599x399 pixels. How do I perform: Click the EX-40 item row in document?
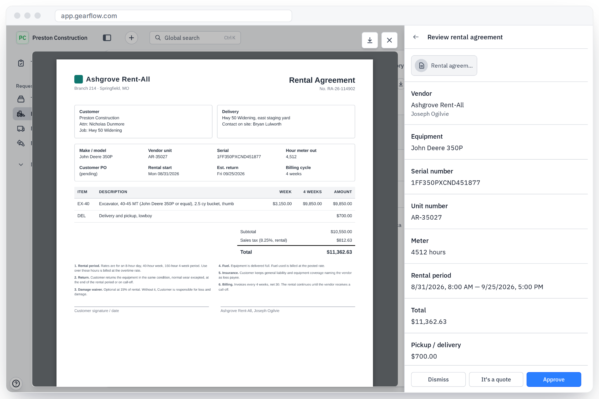(214, 204)
